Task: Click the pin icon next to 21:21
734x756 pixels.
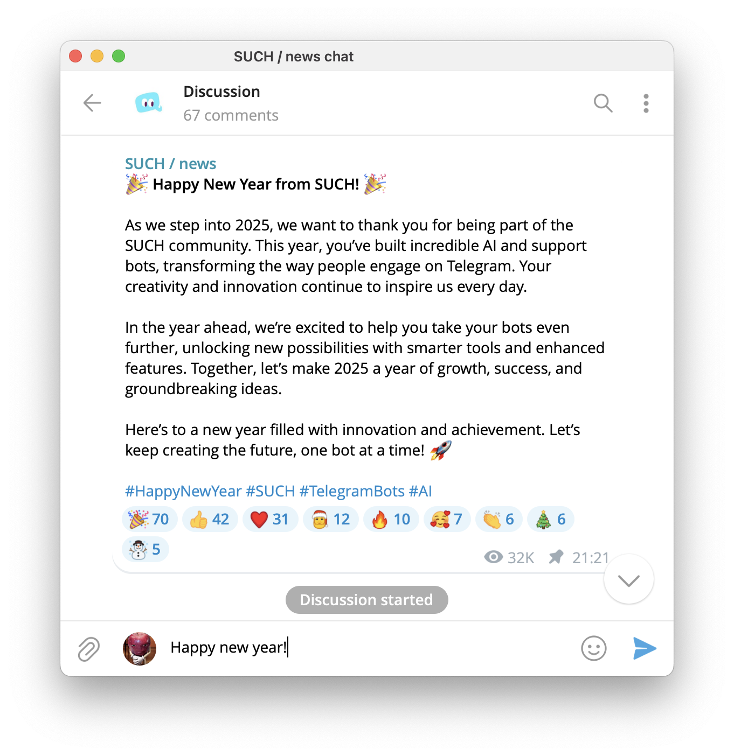Action: [556, 557]
